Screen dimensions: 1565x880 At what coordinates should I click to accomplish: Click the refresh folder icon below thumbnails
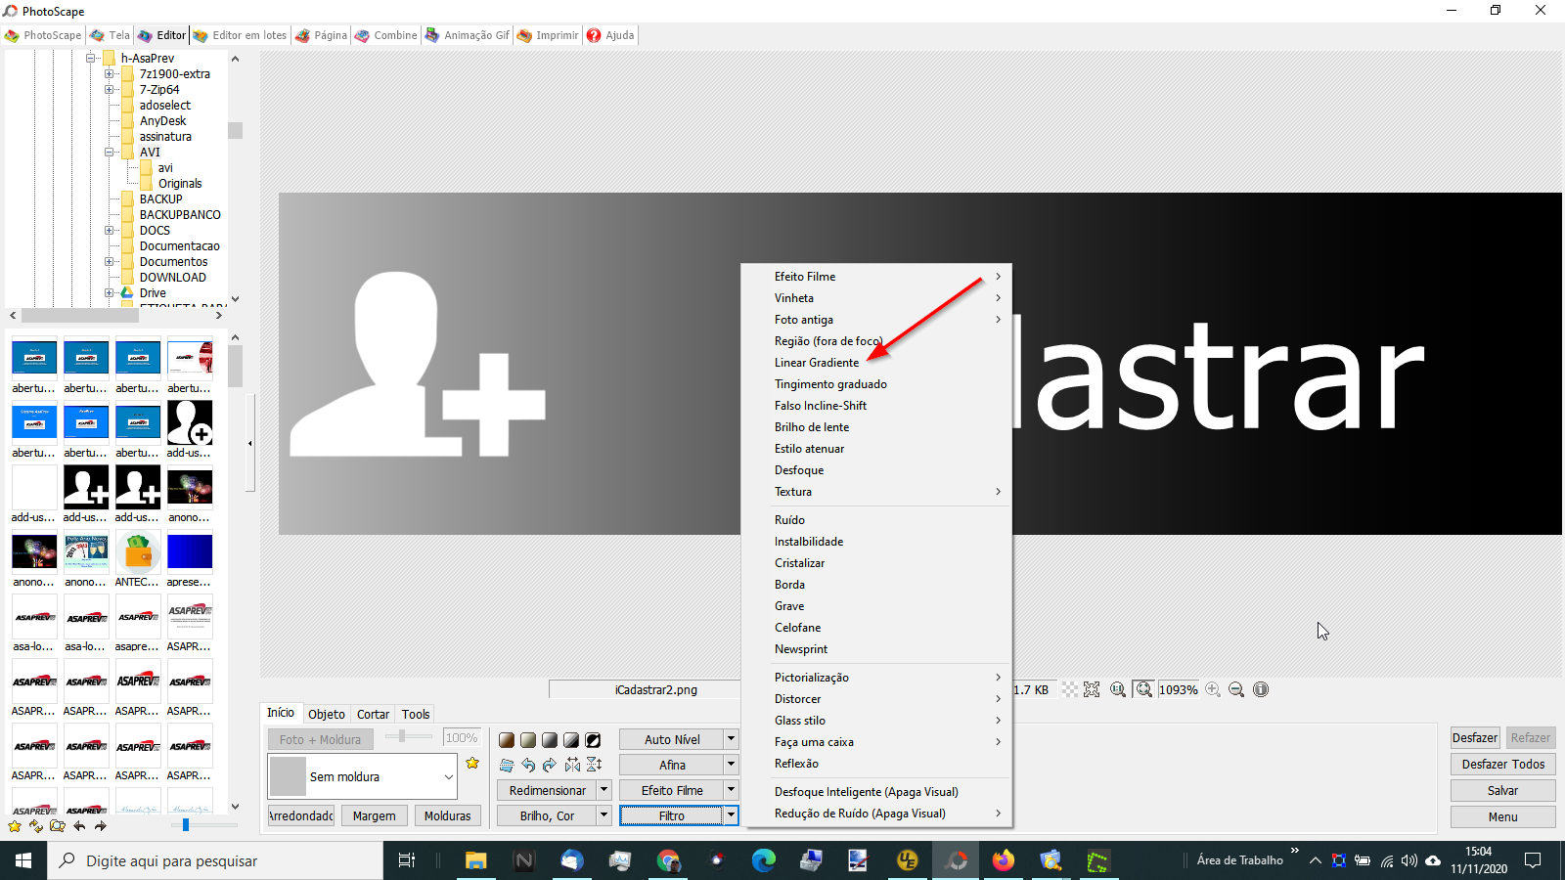[36, 826]
